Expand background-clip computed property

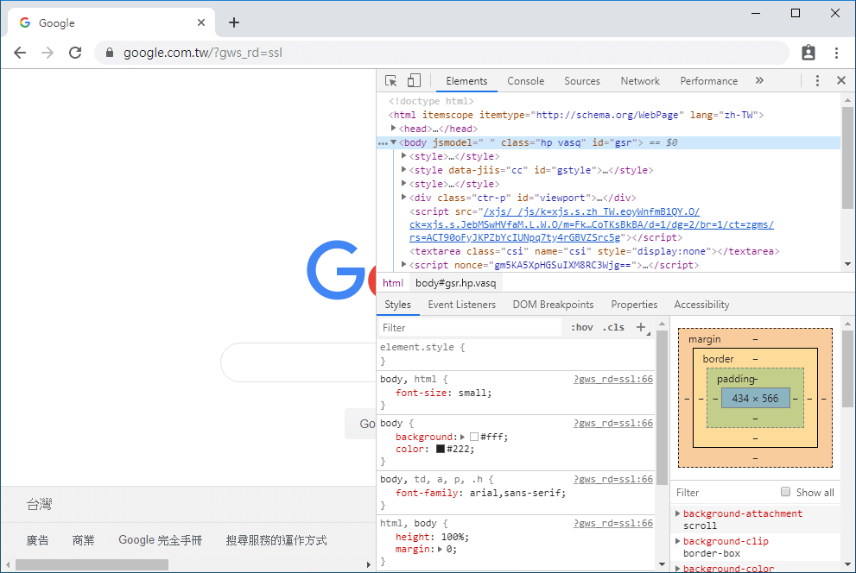678,541
